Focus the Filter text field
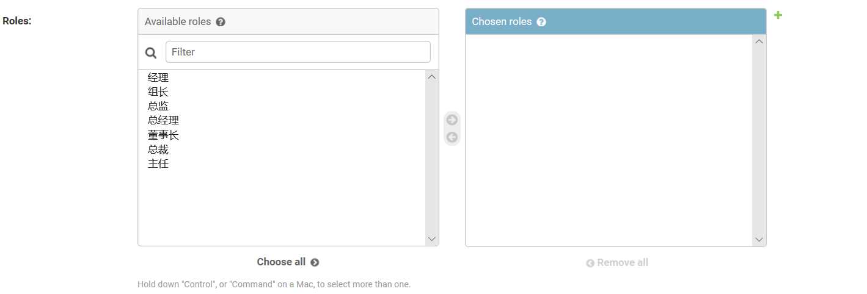Viewport: 867px width, 294px height. [298, 52]
